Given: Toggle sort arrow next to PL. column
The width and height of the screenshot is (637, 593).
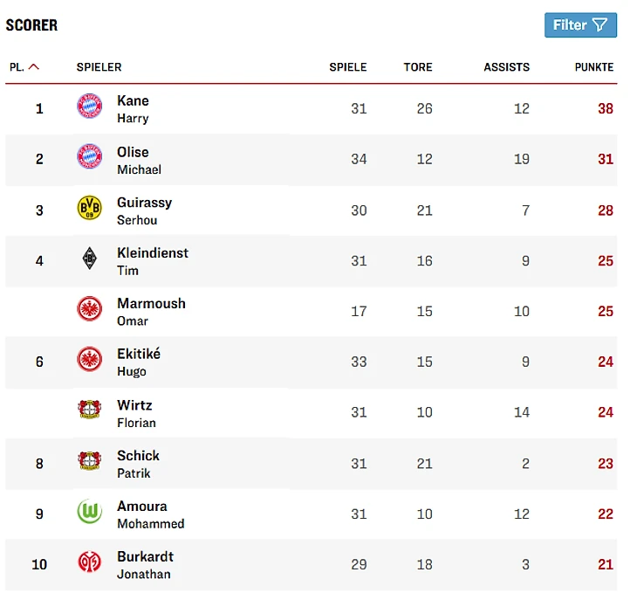Looking at the screenshot, I should point(34,66).
